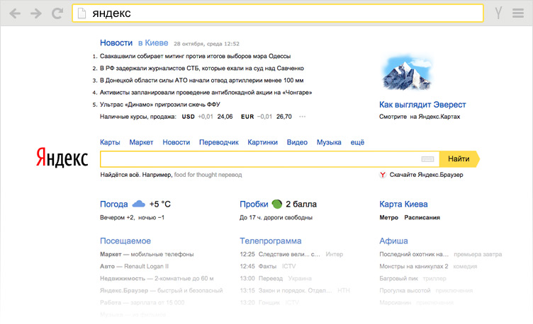The image size is (533, 324).
Task: Open the Новости heading link at the top
Action: pos(116,42)
